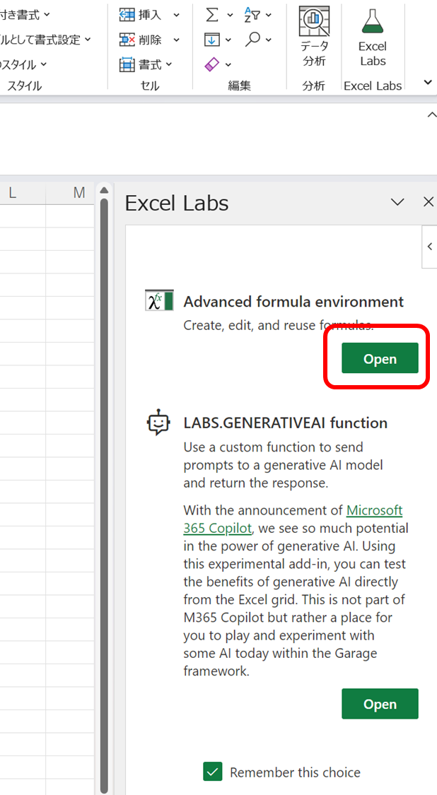437x795 pixels.
Task: Collapse the side panel with the left arrow tab
Action: coord(429,247)
